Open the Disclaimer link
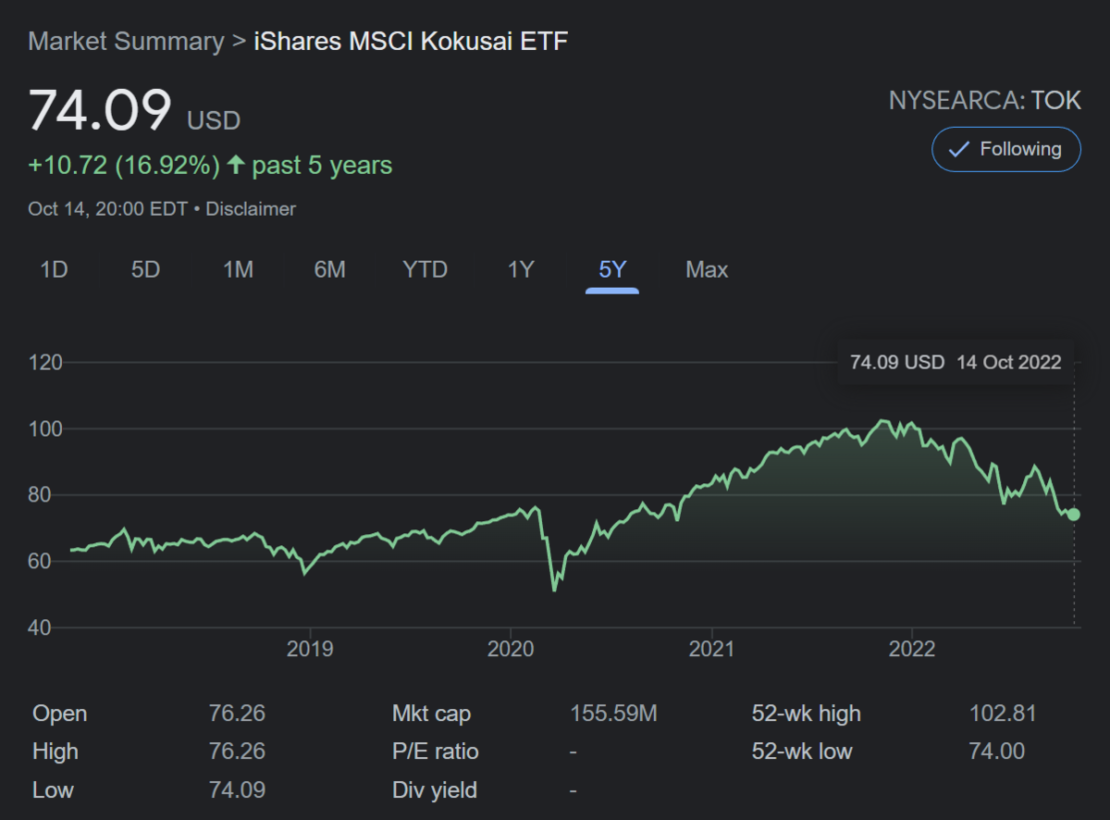This screenshot has width=1110, height=820. [x=251, y=209]
